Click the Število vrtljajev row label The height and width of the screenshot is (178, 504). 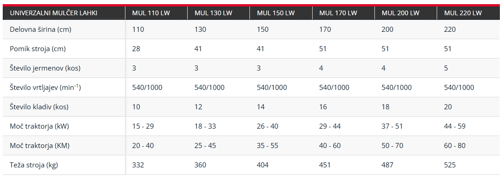tap(45, 87)
